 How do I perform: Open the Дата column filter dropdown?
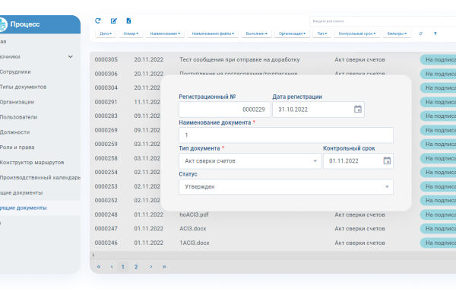tap(106, 33)
